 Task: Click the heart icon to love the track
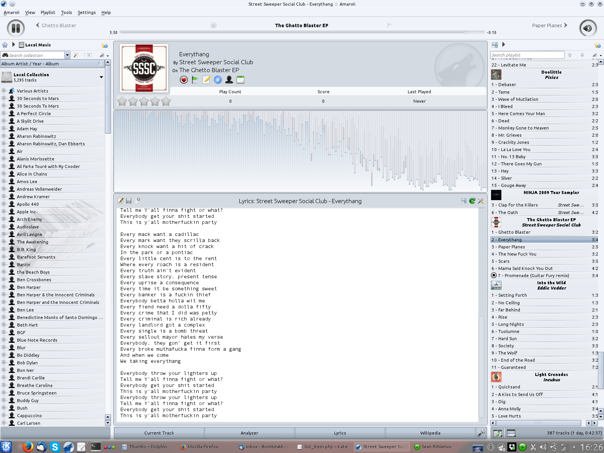click(184, 80)
